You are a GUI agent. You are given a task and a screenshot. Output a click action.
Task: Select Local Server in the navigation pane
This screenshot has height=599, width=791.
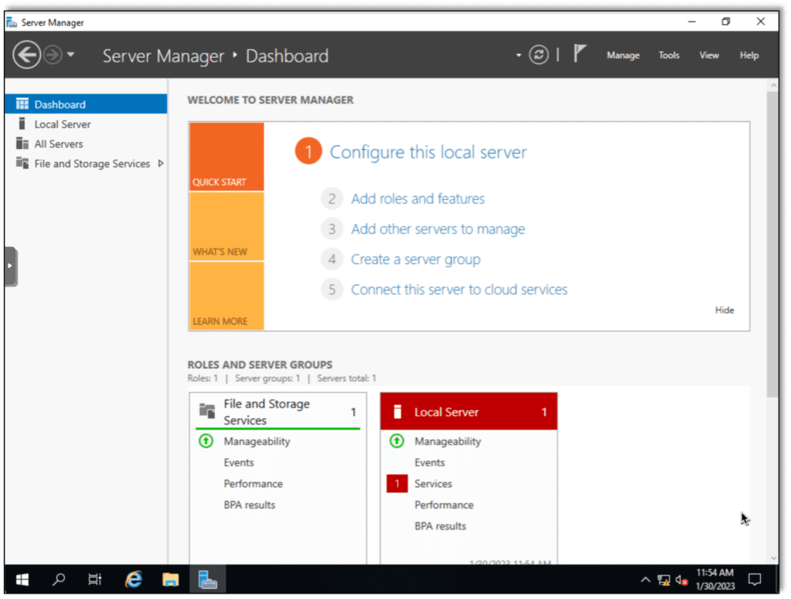62,124
